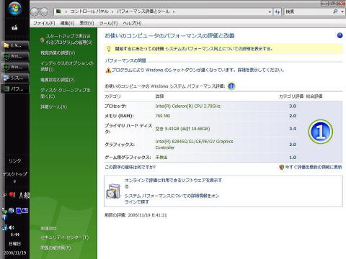The height and width of the screenshot is (259, 346).
Task: Click the gaming graphics subscore 1.0
Action: [x=293, y=158]
